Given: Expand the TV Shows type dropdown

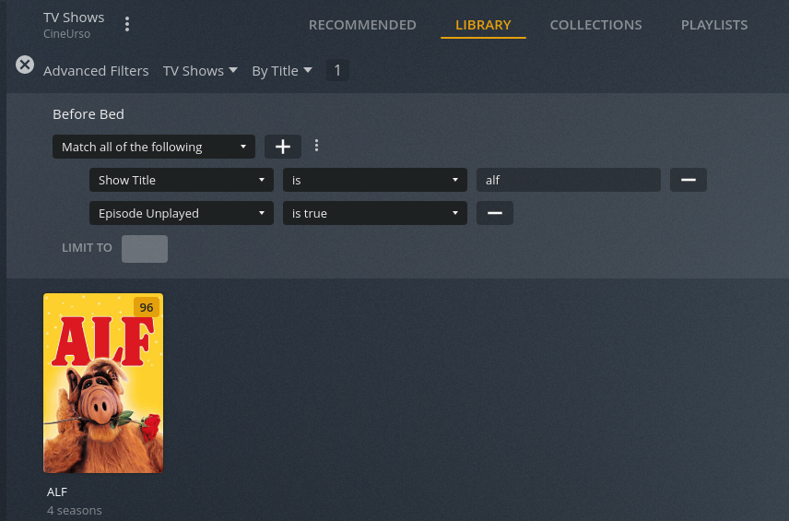Looking at the screenshot, I should coord(200,70).
